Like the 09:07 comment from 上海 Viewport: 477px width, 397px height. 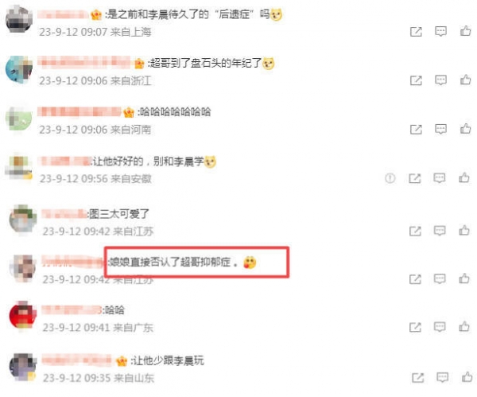[x=465, y=31]
